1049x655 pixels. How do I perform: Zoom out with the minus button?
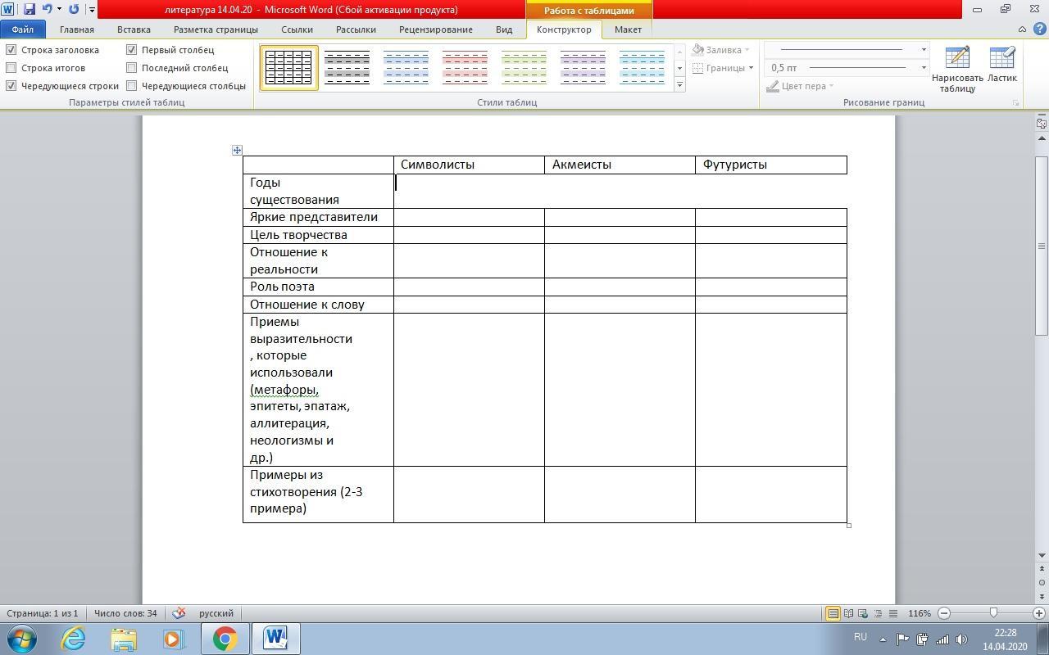click(944, 613)
